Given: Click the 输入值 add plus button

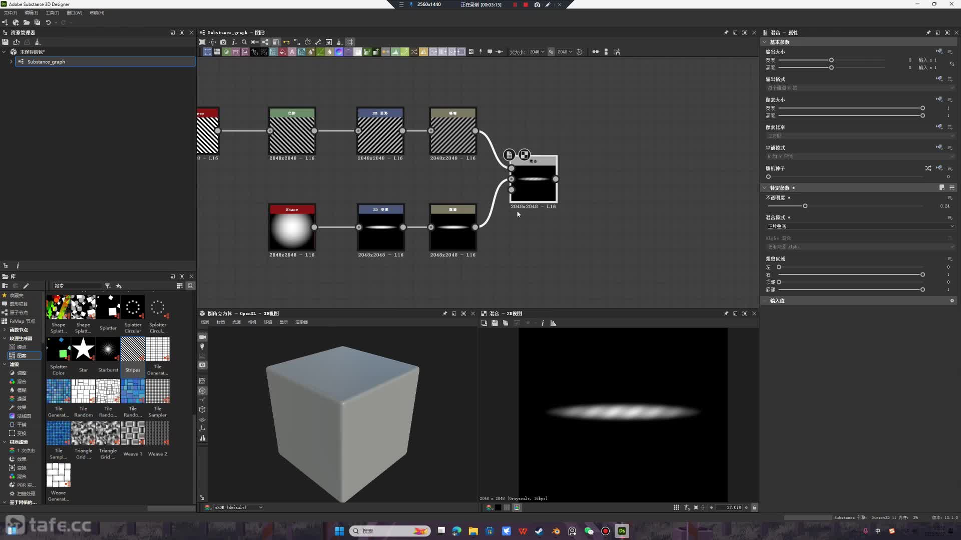Looking at the screenshot, I should (x=952, y=300).
